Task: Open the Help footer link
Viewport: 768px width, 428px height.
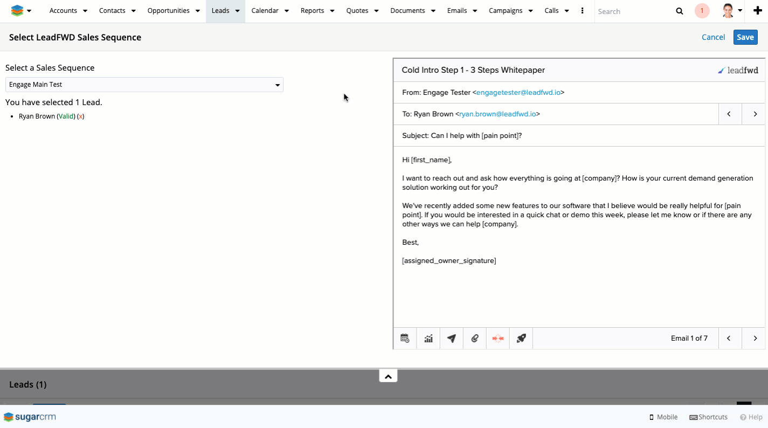Action: pyautogui.click(x=751, y=417)
